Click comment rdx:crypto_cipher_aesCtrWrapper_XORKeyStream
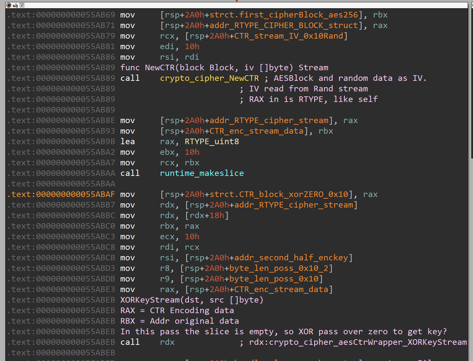 tap(358, 342)
